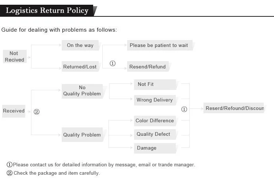Select the Returned/Lost box

click(x=80, y=67)
